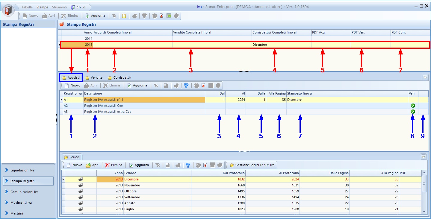Image resolution: width=431 pixels, height=219 pixels.
Task: Collapse the Acquisti registers panel via chevron
Action: click(425, 78)
